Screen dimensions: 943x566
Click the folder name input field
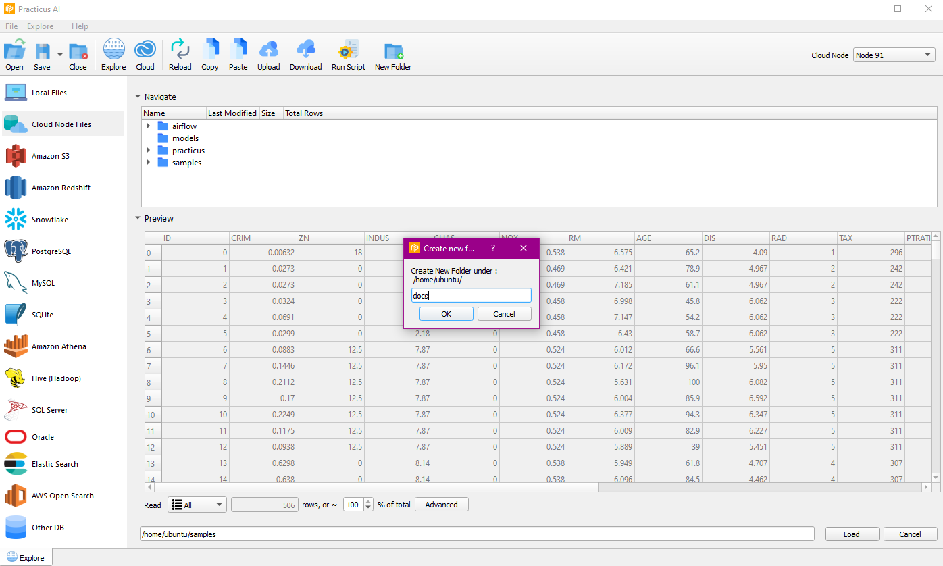(x=471, y=295)
